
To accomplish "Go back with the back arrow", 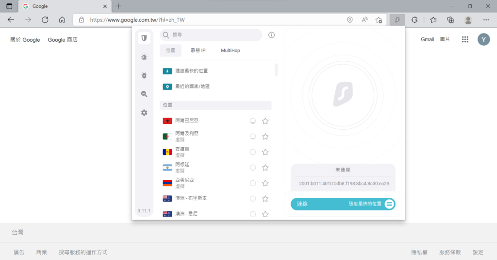I will point(11,20).
